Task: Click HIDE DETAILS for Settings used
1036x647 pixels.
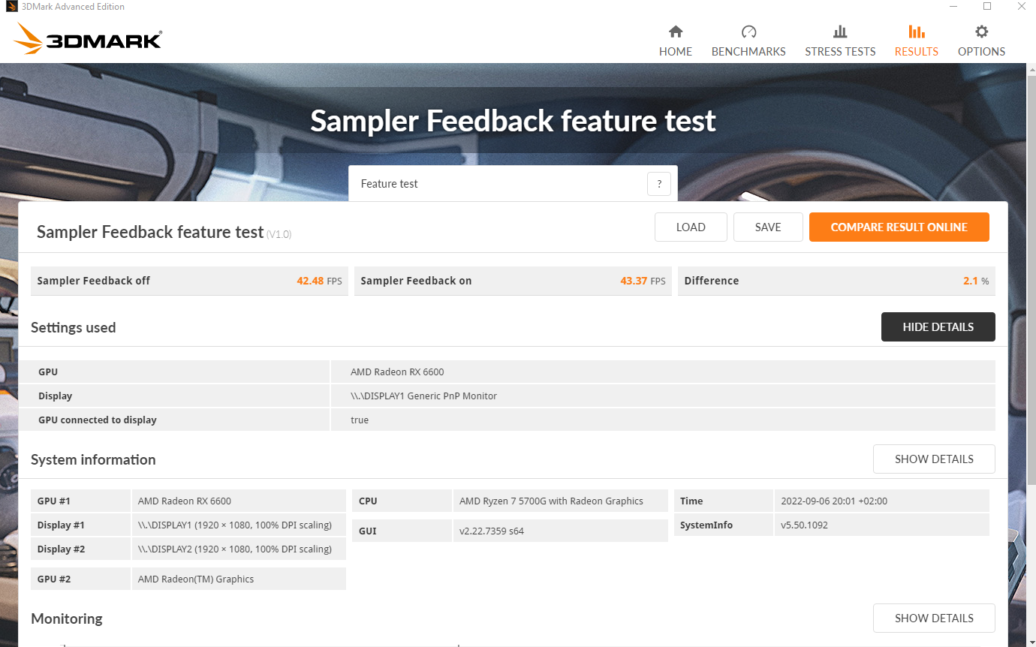Action: (938, 327)
